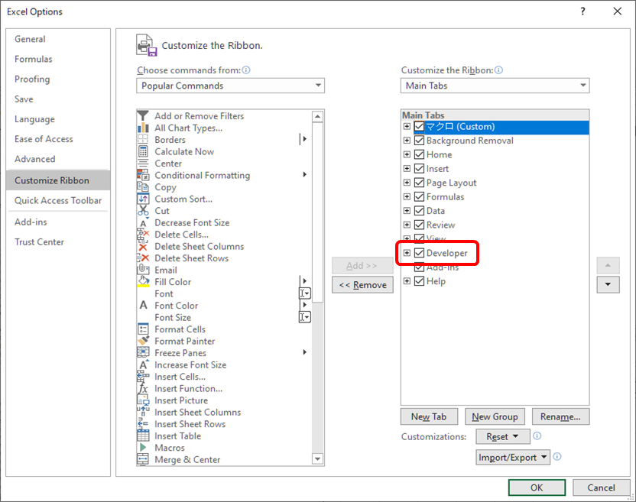Toggle the Background Removal checkbox
The image size is (636, 502).
(419, 141)
